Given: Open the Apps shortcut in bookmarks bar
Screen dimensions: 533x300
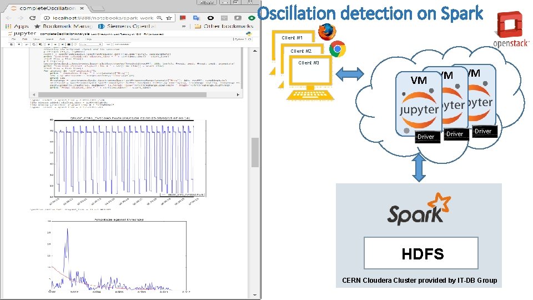Looking at the screenshot, I should pyautogui.click(x=17, y=26).
